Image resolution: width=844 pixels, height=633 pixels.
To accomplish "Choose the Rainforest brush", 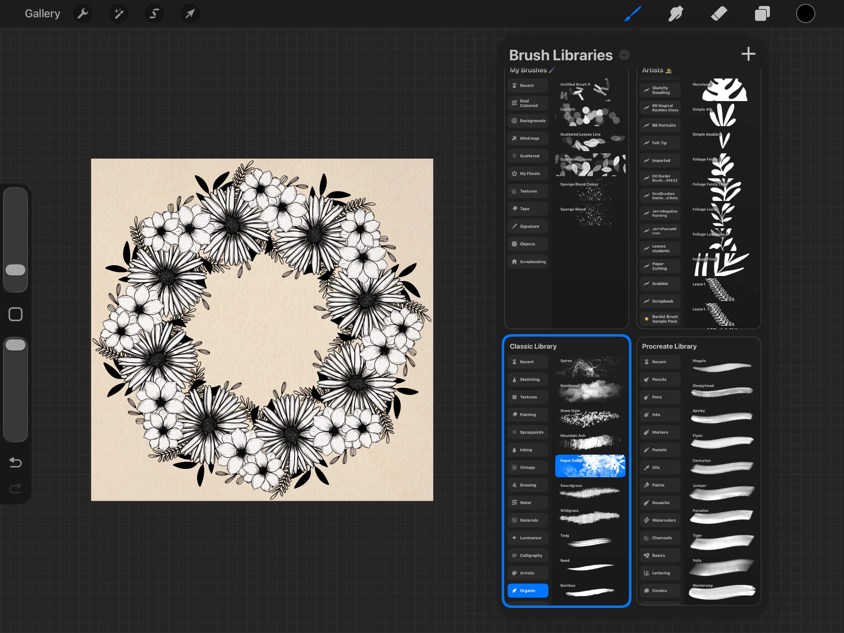I will [590, 392].
